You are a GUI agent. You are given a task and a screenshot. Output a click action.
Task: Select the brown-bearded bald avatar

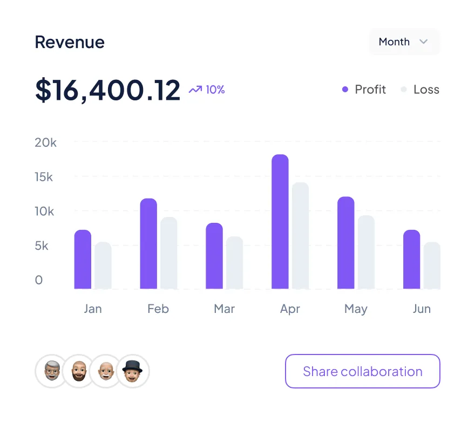(78, 371)
